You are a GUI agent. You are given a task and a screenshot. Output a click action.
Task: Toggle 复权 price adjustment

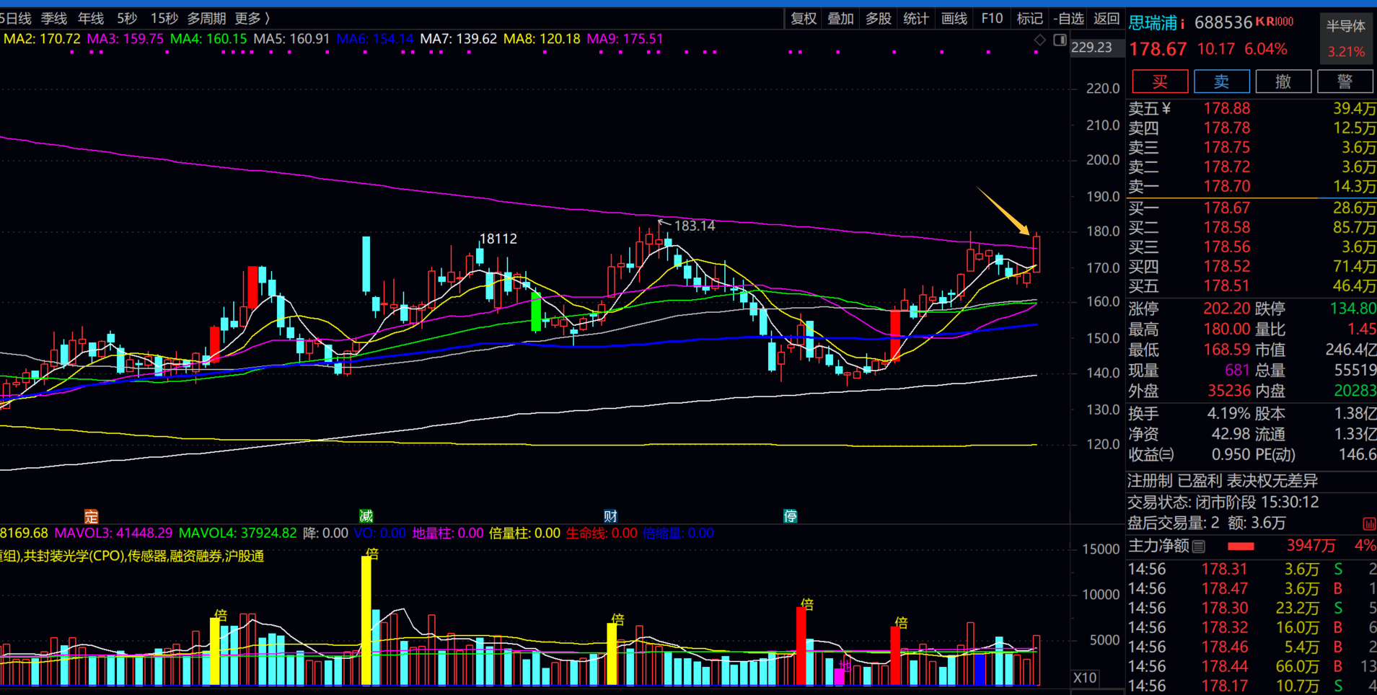click(803, 19)
